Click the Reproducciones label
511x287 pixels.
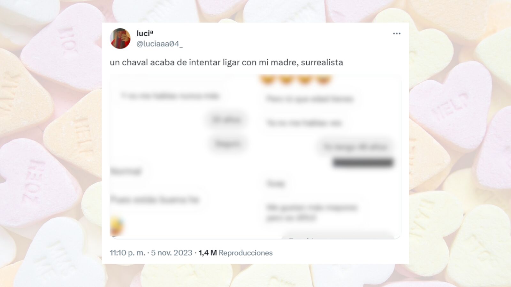246,253
